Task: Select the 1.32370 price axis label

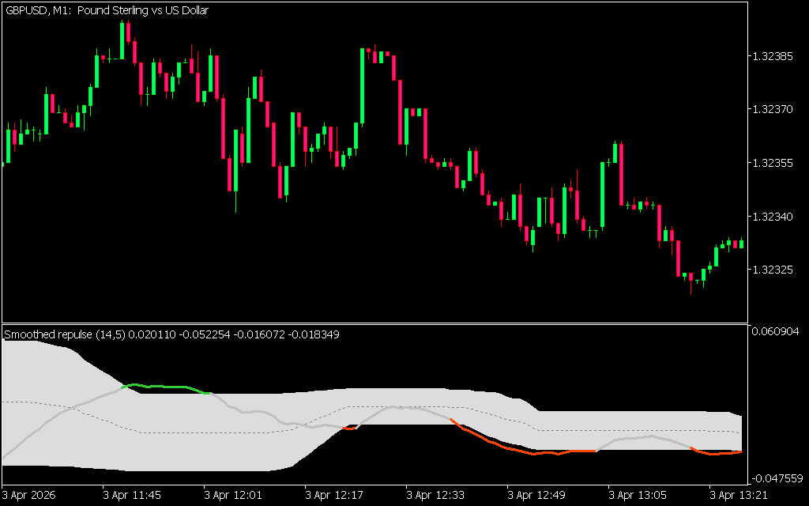Action: click(x=774, y=110)
